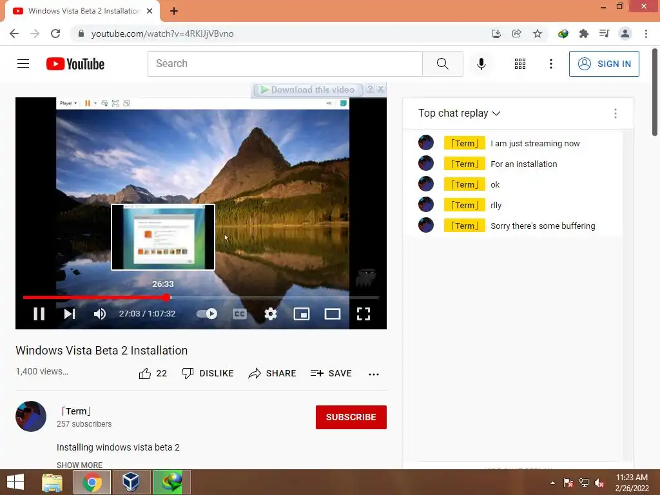
Task: Open YouTube settings three-dot menu
Action: 550,64
